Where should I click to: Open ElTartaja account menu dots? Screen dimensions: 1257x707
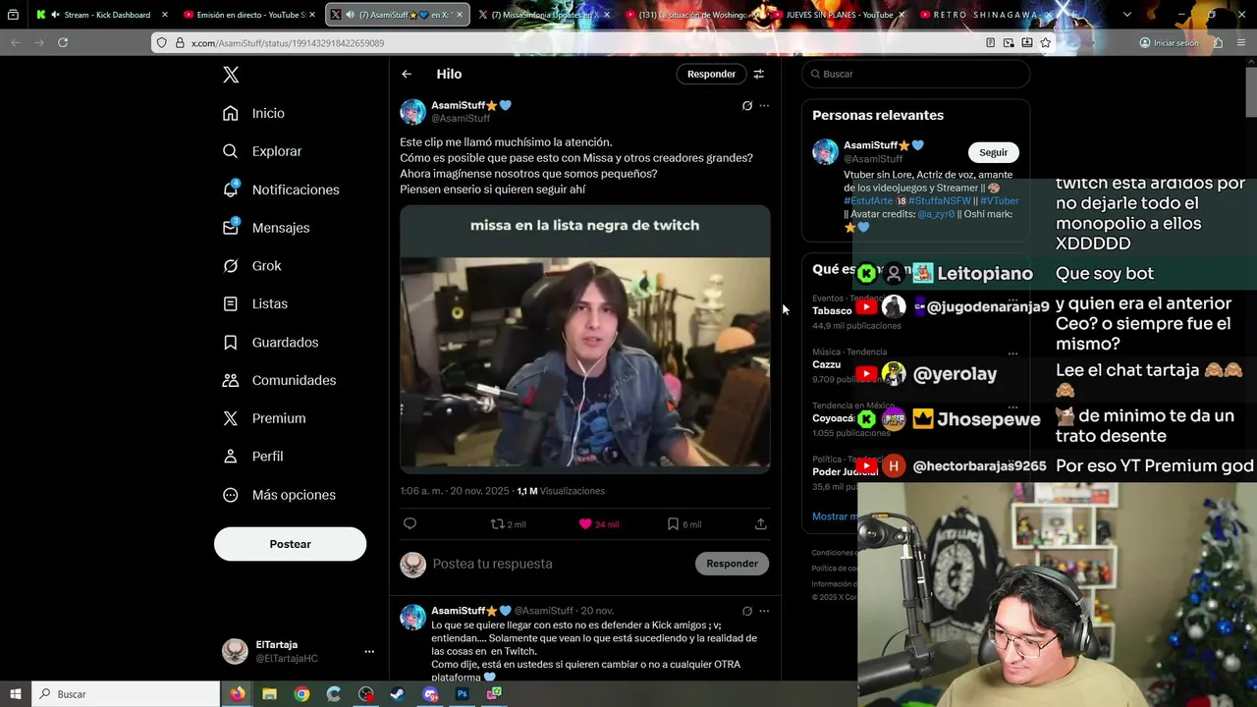click(x=369, y=651)
